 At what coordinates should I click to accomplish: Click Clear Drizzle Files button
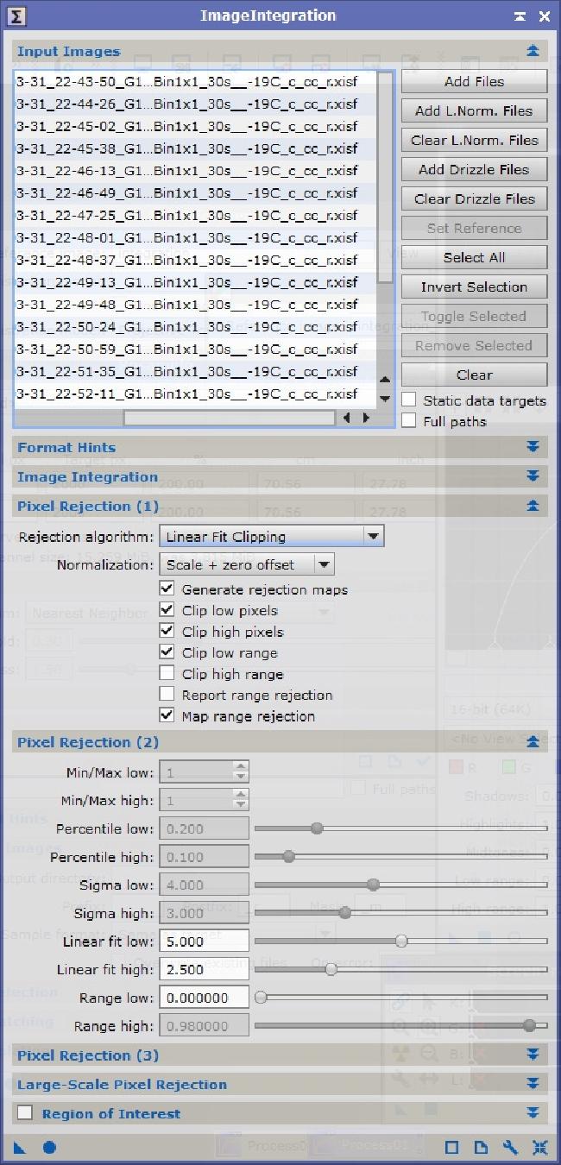pos(474,198)
